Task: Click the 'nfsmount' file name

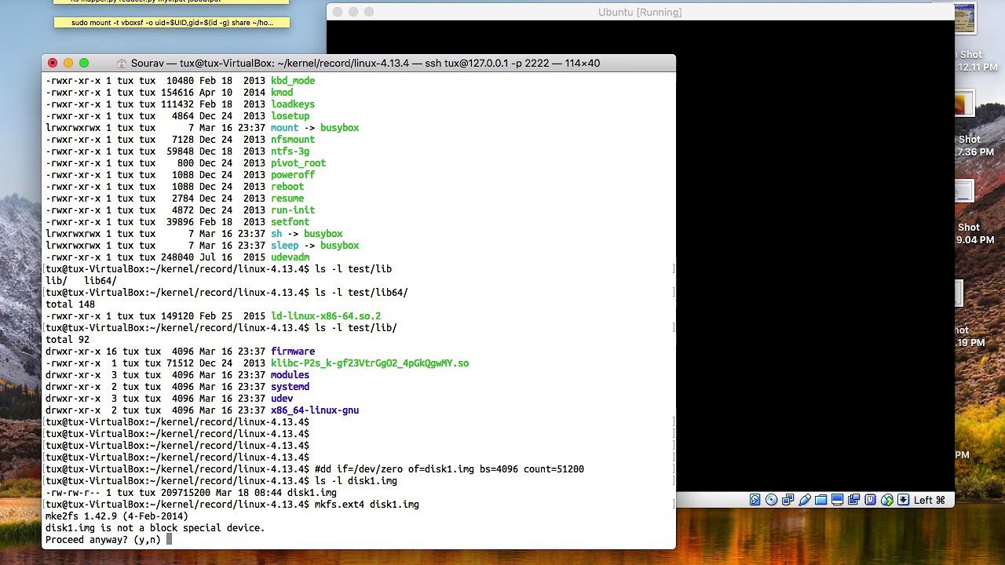Action: point(293,140)
